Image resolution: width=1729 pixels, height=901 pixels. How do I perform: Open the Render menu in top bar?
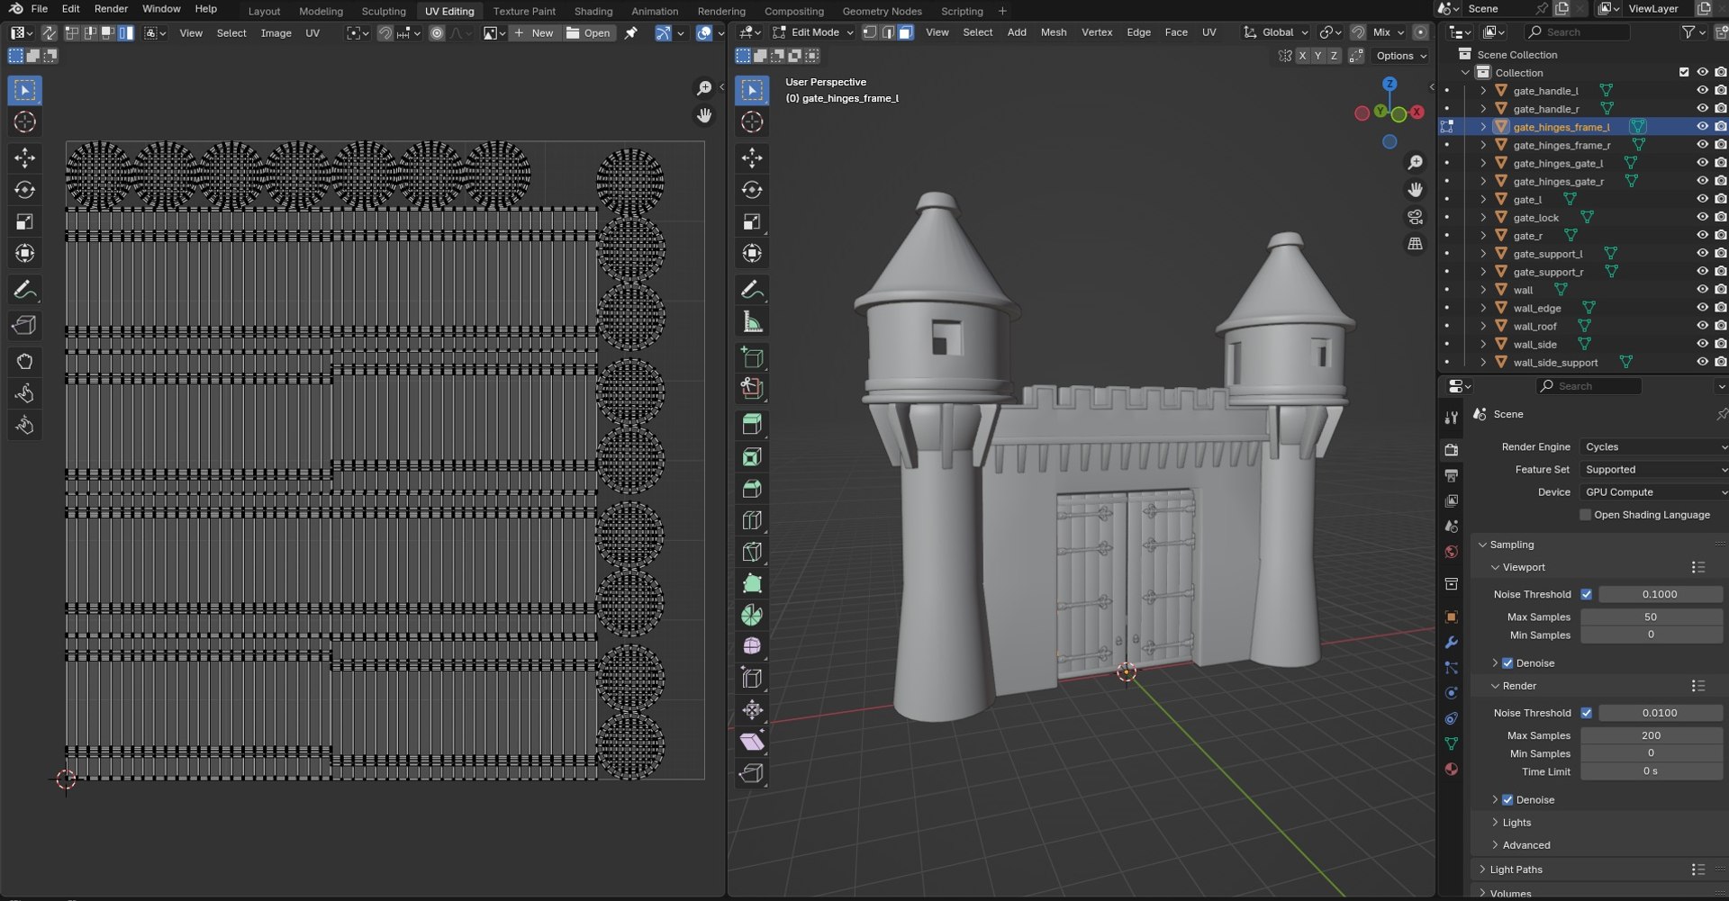point(111,9)
